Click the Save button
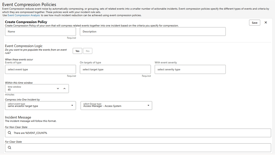 pyautogui.click(x=255, y=23)
